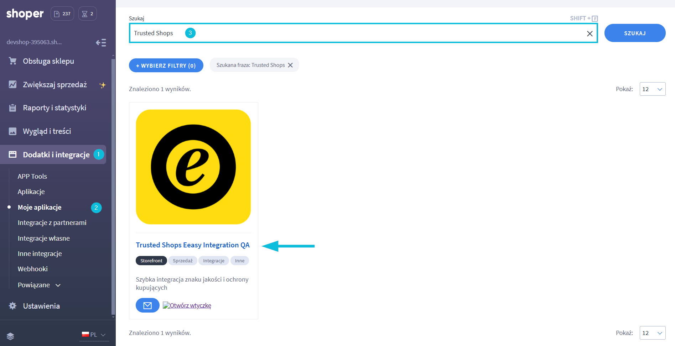Open the bottom Pokaż results-per-page dropdown
Screen dimensions: 675x346
(x=652, y=333)
